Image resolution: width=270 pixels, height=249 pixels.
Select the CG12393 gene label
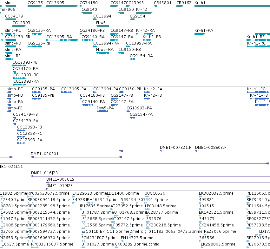(x=21, y=23)
